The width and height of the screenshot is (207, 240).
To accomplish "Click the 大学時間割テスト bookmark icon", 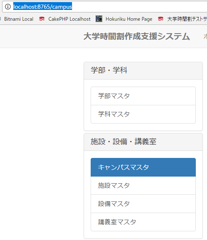I will coord(161,19).
